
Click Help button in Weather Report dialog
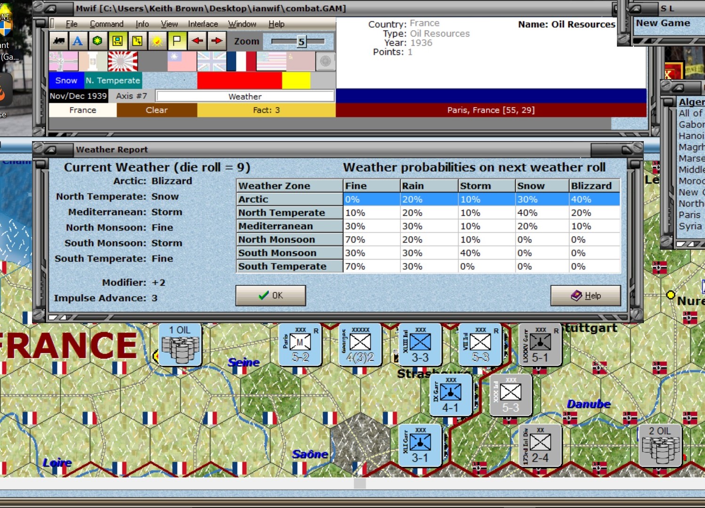[x=585, y=295]
